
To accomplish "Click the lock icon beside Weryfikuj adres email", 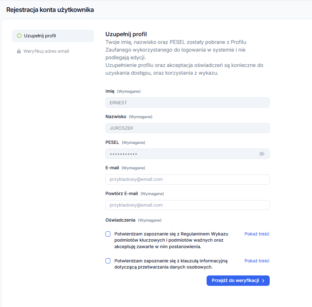I will [x=19, y=51].
